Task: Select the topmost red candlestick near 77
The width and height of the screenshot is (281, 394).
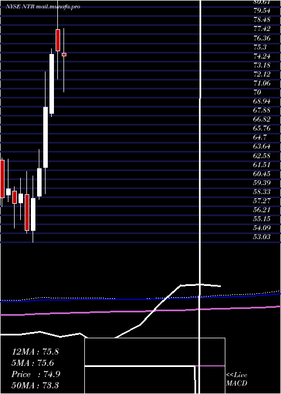Action: 58,40
